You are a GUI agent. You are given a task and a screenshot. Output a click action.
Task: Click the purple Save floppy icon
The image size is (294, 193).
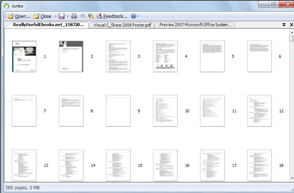click(62, 16)
